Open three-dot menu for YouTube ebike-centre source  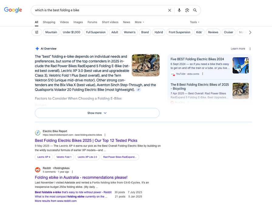pyautogui.click(x=202, y=74)
